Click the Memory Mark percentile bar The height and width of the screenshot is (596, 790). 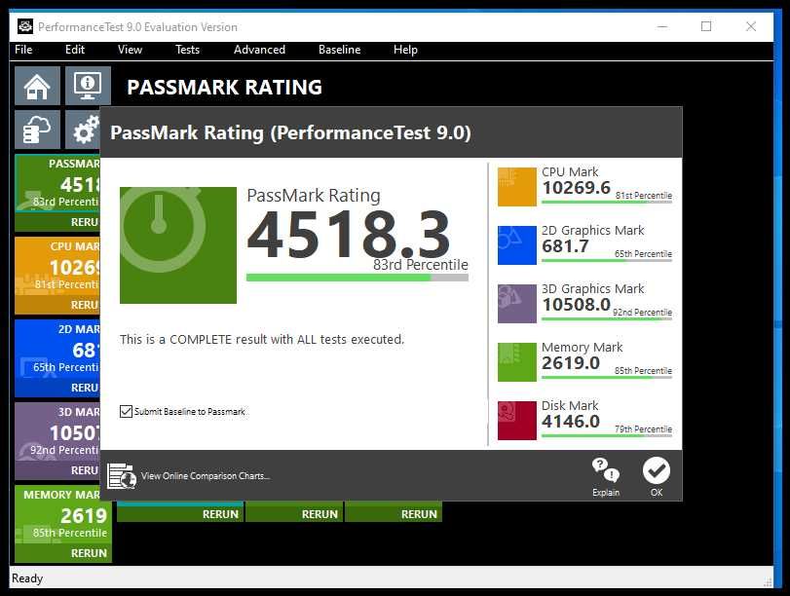coord(607,377)
